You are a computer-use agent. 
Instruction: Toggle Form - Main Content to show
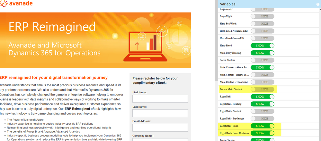point(262,89)
